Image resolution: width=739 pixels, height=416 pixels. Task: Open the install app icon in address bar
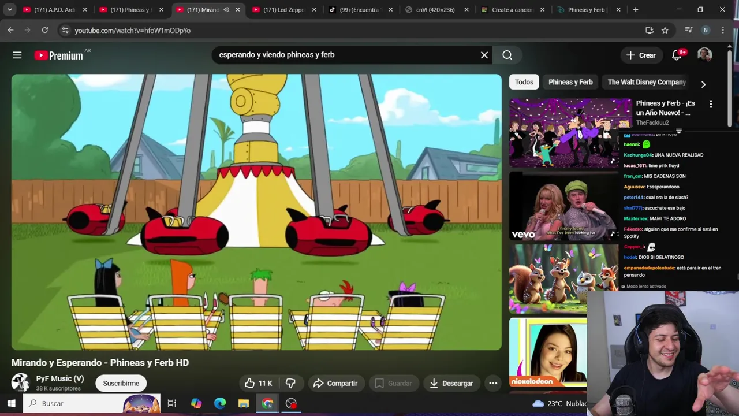(650, 30)
